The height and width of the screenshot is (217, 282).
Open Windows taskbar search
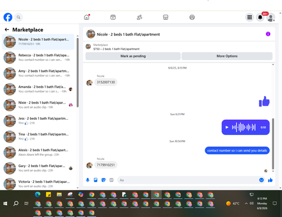(16, 204)
